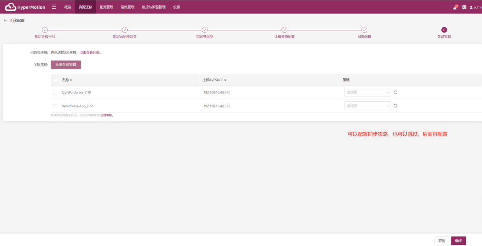Click step 5 网络配置 checkmark circle
Image resolution: width=482 pixels, height=246 pixels.
(364, 30)
